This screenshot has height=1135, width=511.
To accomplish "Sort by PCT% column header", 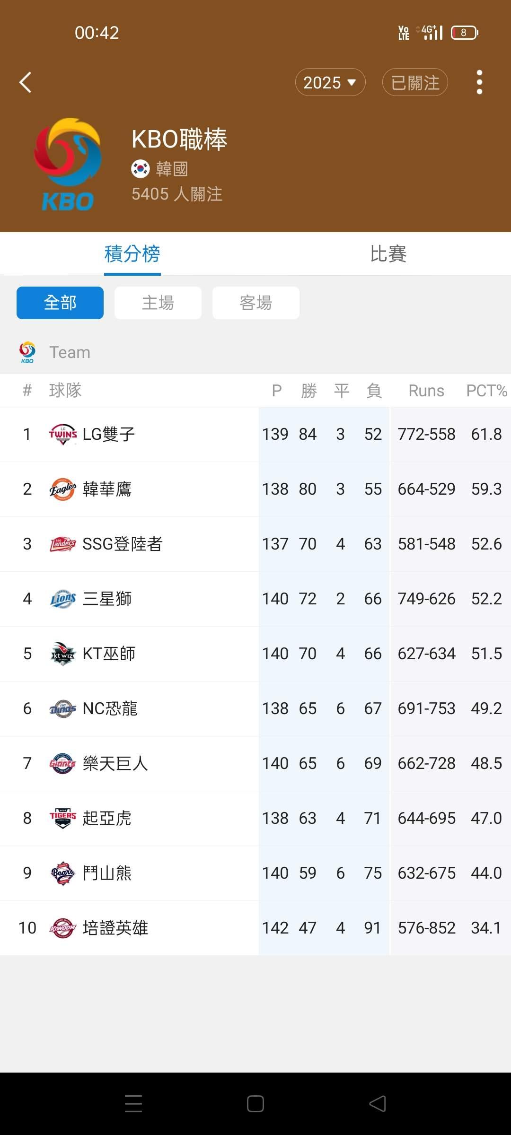I will click(x=486, y=391).
